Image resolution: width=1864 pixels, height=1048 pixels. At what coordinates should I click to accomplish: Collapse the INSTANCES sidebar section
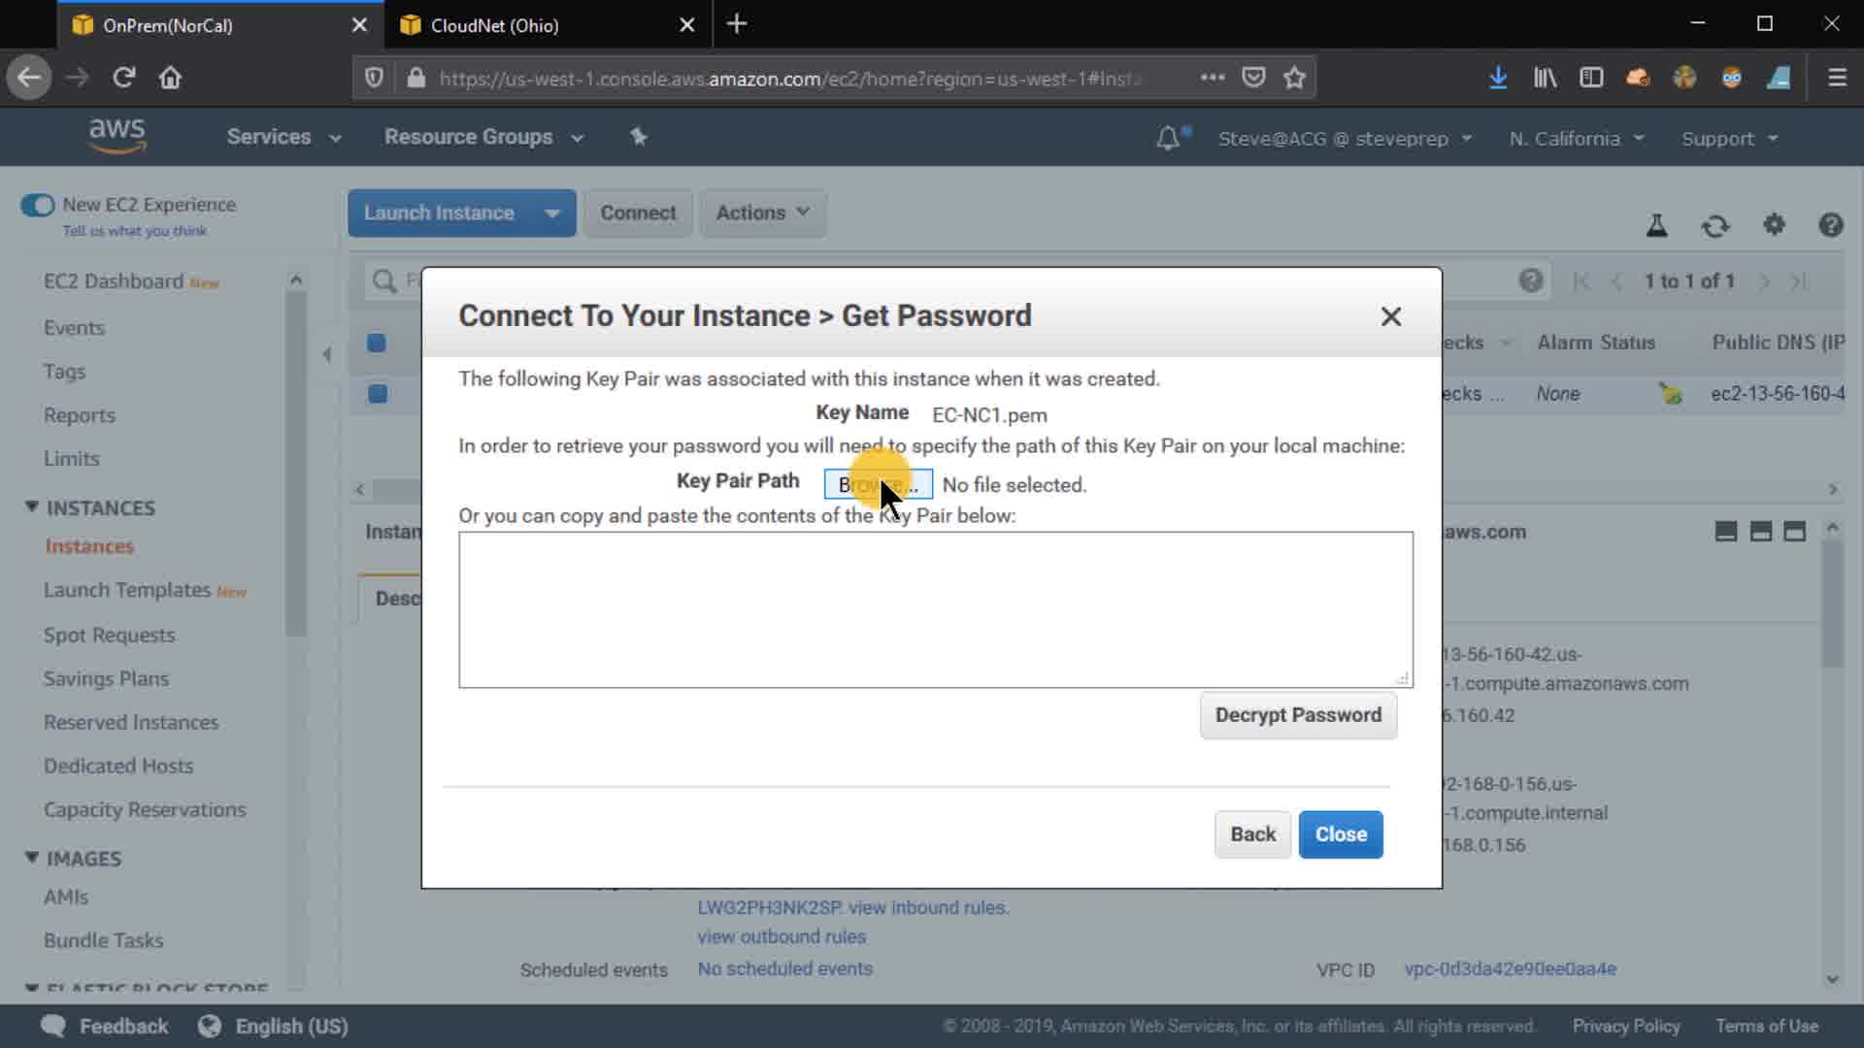(x=32, y=508)
